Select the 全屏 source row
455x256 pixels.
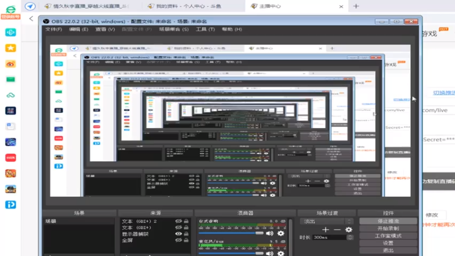tap(155, 240)
